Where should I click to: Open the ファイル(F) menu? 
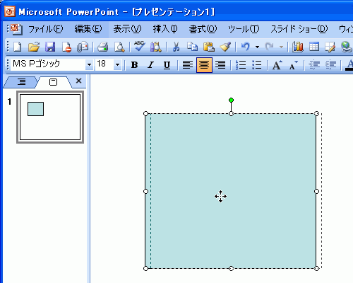click(x=46, y=29)
